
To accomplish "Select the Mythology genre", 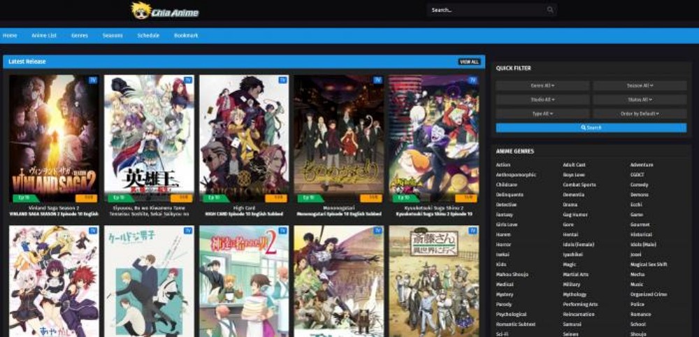I will pyautogui.click(x=574, y=294).
